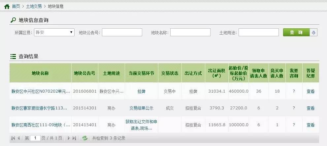Open 静安区南西社区111-09地块 parcel link

click(x=41, y=125)
